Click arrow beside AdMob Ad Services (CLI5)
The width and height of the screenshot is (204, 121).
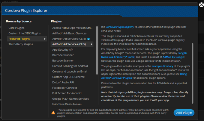point(91,44)
